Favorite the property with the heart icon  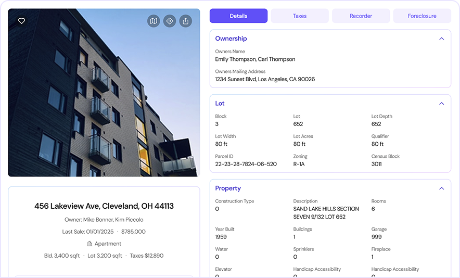[x=21, y=21]
